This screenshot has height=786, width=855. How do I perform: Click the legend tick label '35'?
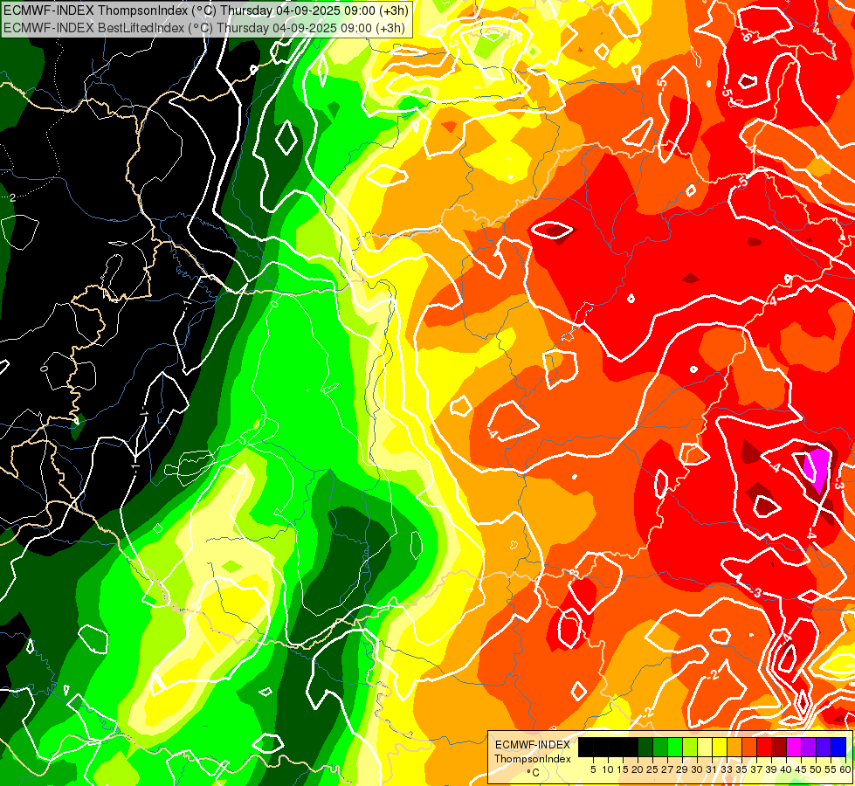[x=742, y=769]
